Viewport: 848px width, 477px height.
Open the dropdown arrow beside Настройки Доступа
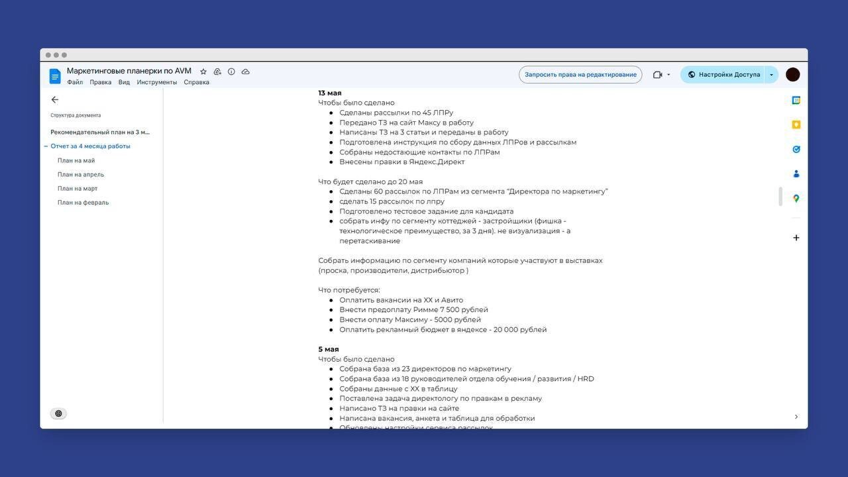tap(771, 75)
